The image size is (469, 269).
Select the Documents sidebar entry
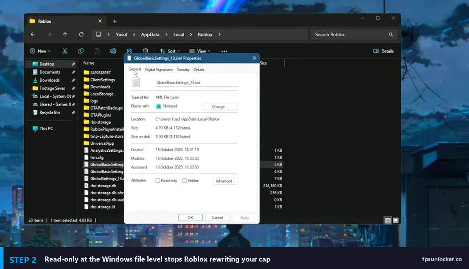tap(50, 72)
